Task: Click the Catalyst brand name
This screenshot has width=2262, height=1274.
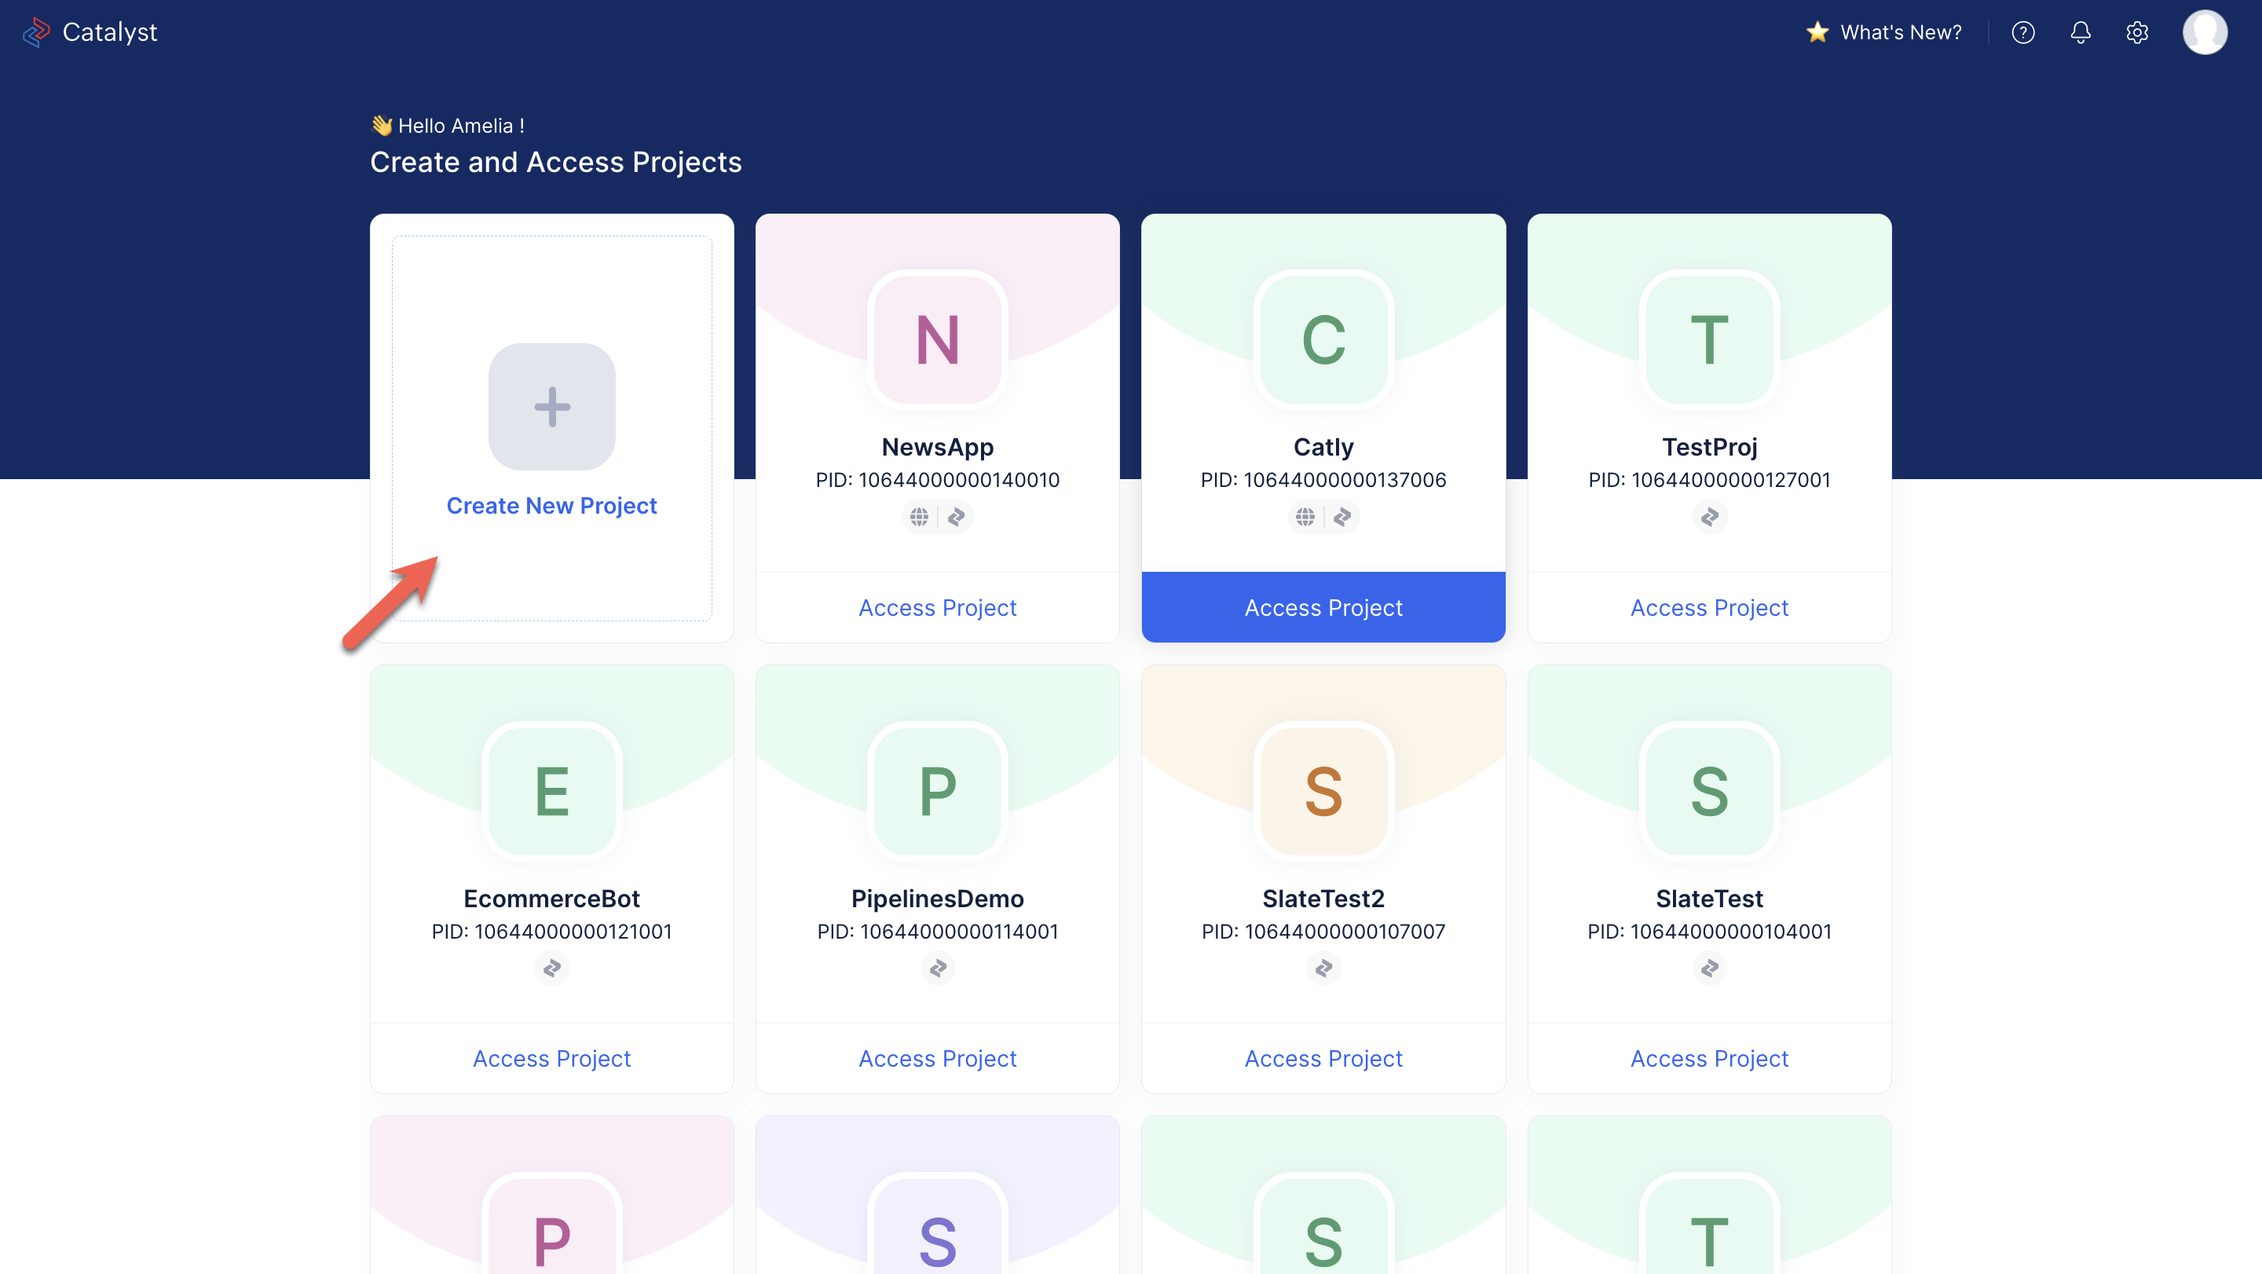Action: [x=110, y=32]
